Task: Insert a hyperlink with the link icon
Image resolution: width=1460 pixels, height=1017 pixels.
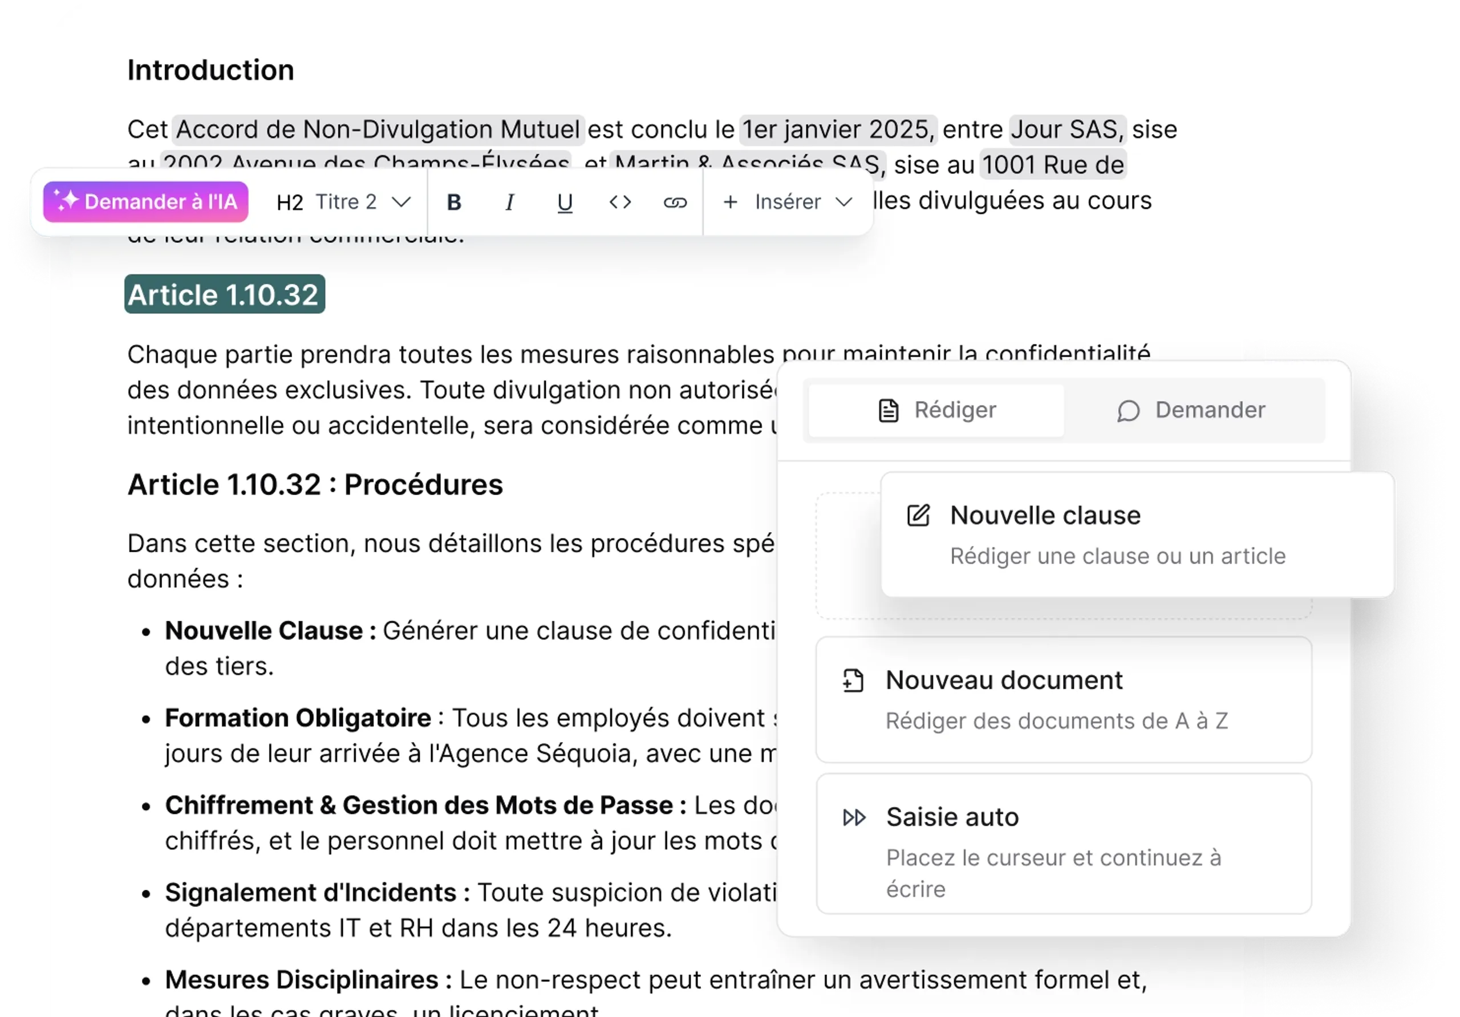Action: (x=675, y=202)
